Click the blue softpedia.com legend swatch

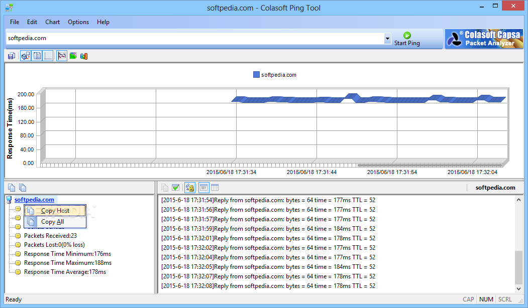tap(256, 75)
